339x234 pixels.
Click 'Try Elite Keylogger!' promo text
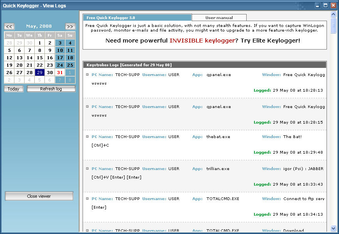[270, 41]
